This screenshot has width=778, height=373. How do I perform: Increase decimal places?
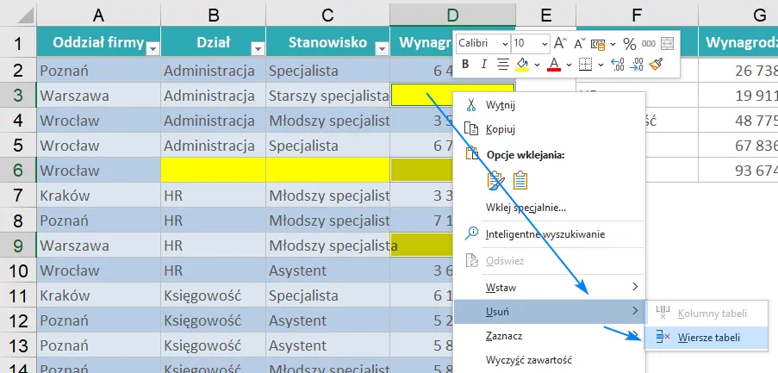click(617, 64)
